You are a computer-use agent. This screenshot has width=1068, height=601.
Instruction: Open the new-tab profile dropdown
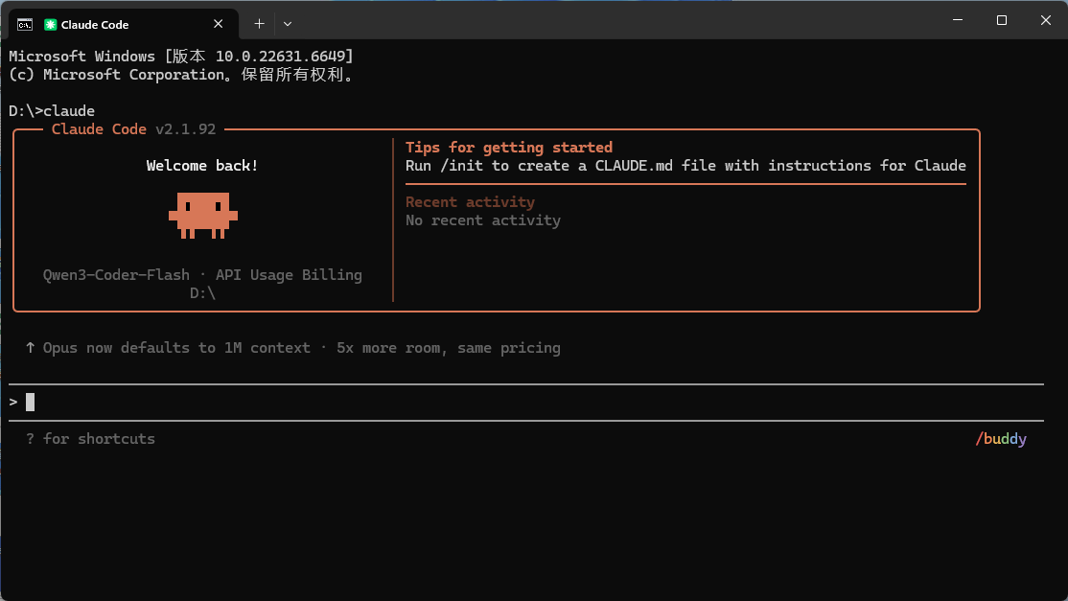[x=288, y=24]
